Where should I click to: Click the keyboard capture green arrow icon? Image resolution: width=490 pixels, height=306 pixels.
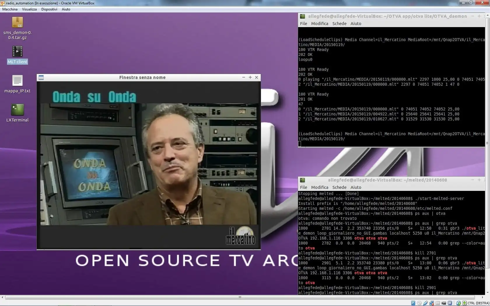coord(465,303)
